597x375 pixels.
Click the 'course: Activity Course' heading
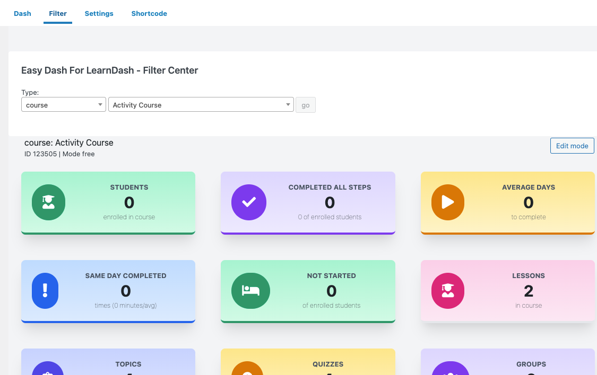coord(69,143)
